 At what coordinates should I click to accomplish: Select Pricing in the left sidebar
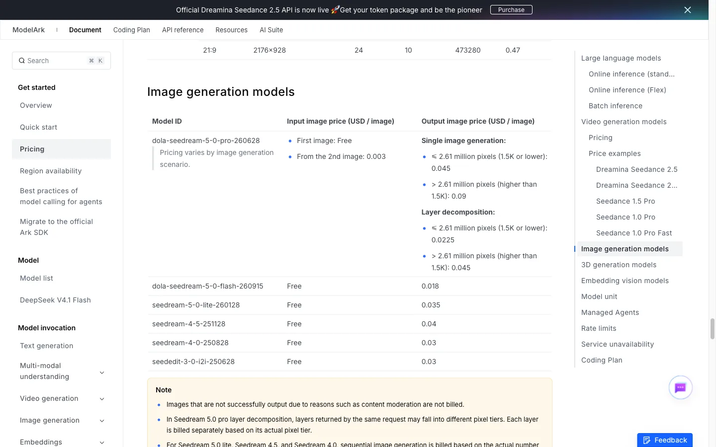coord(61,149)
